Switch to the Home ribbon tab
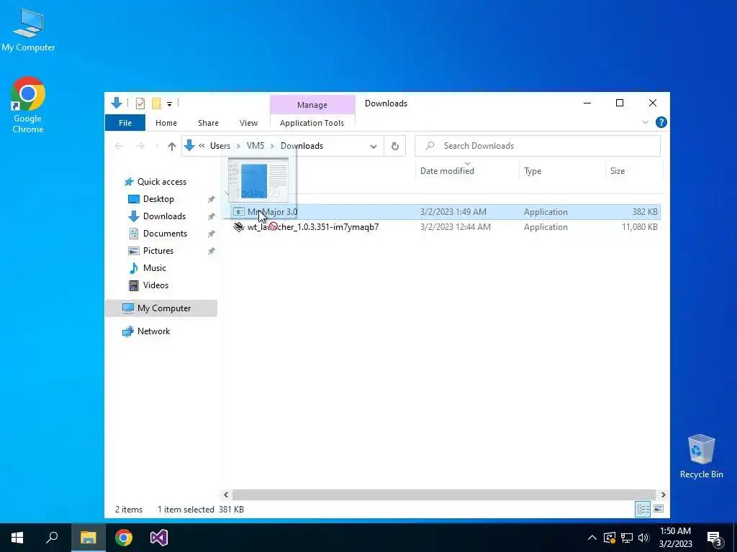 pyautogui.click(x=166, y=123)
